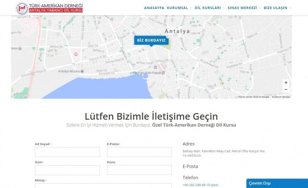Zoom out on the map
The image size is (308, 188).
286,90
